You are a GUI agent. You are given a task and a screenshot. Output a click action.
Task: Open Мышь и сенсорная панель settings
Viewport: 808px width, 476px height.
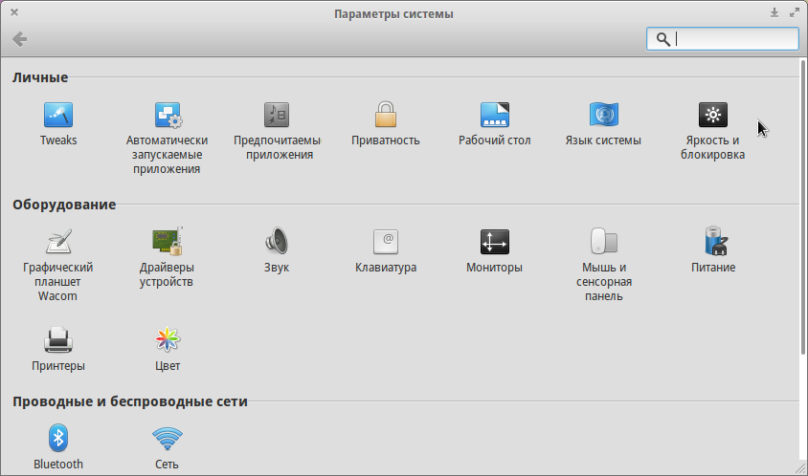tap(603, 241)
